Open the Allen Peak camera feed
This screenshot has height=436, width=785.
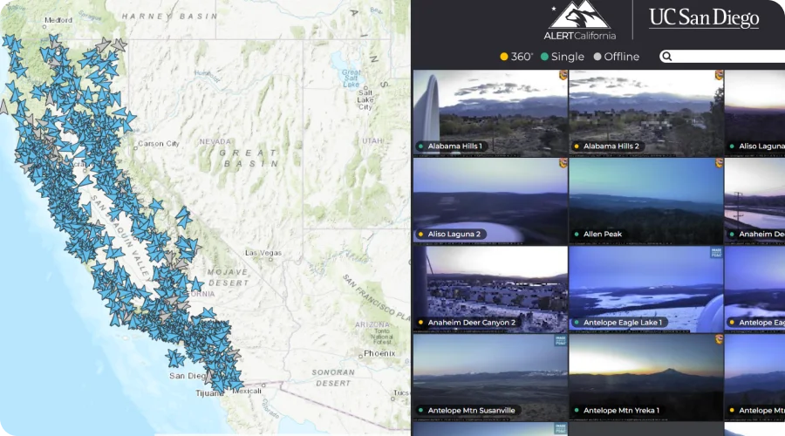coord(645,201)
